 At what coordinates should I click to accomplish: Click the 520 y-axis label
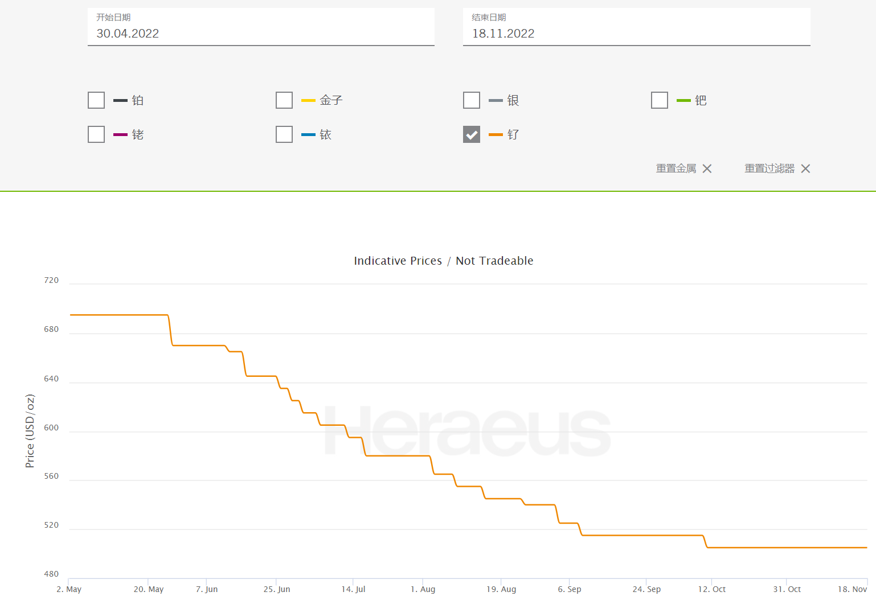pyautogui.click(x=51, y=525)
